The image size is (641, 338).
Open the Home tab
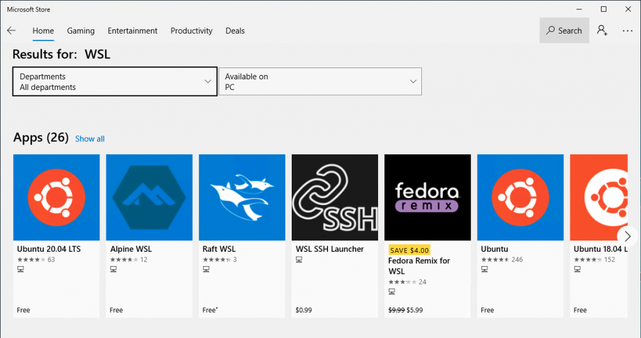[43, 31]
